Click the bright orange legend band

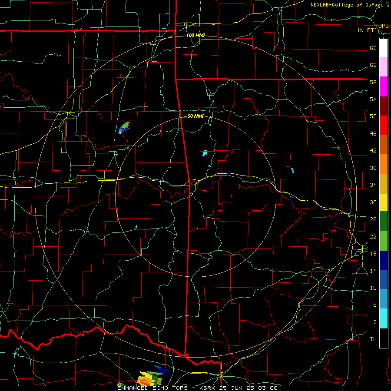coord(384,164)
